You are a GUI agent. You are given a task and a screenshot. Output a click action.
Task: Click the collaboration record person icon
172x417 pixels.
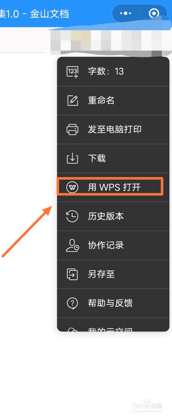pyautogui.click(x=72, y=245)
